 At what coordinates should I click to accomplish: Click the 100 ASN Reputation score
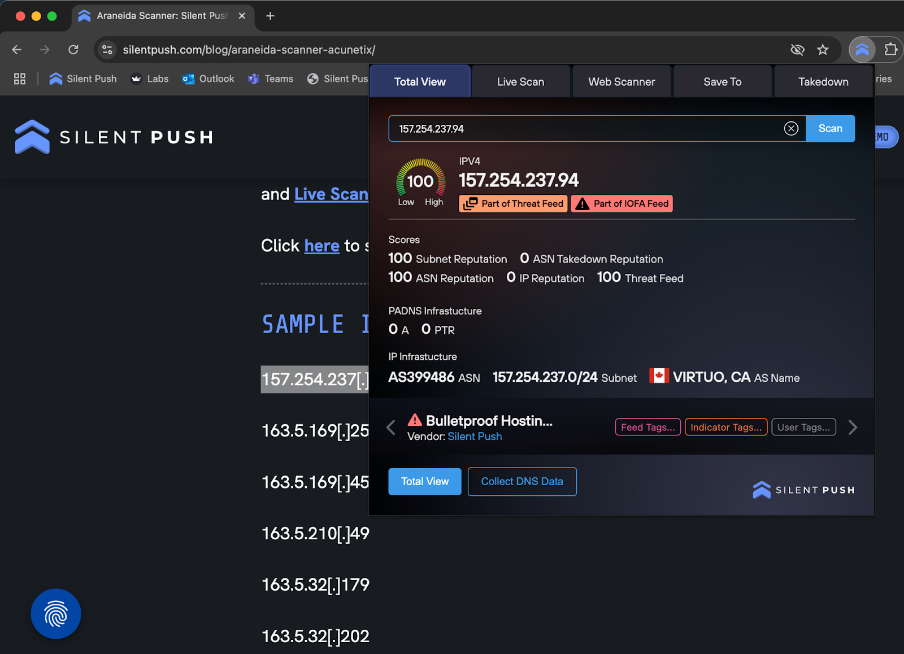(441, 277)
